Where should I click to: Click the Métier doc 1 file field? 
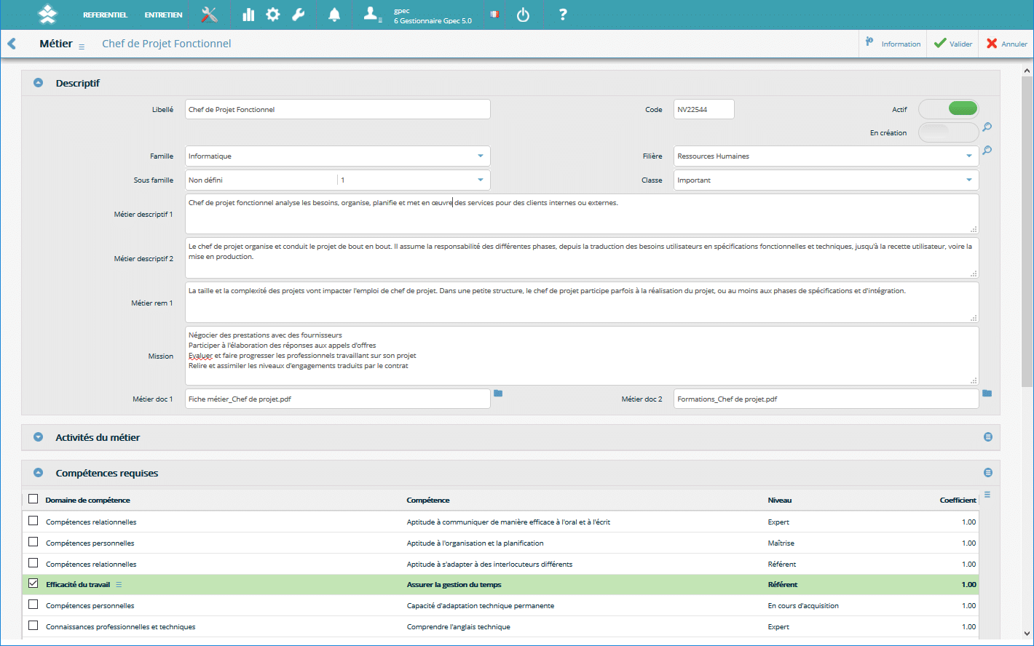[338, 399]
